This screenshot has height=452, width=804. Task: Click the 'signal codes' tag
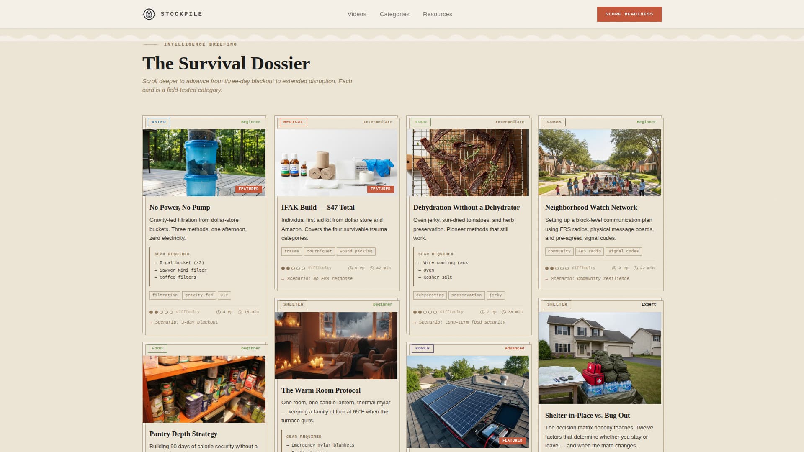tap(624, 252)
